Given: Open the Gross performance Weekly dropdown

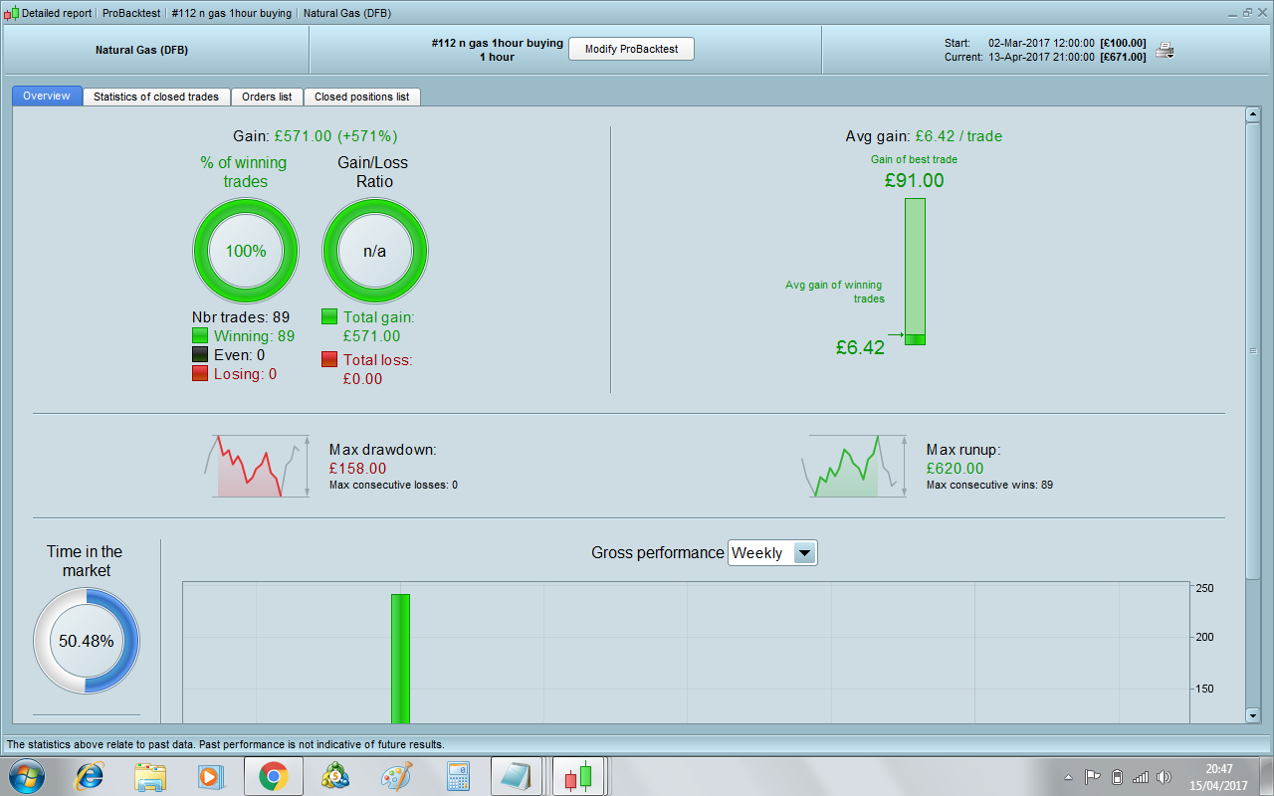Looking at the screenshot, I should [x=772, y=553].
